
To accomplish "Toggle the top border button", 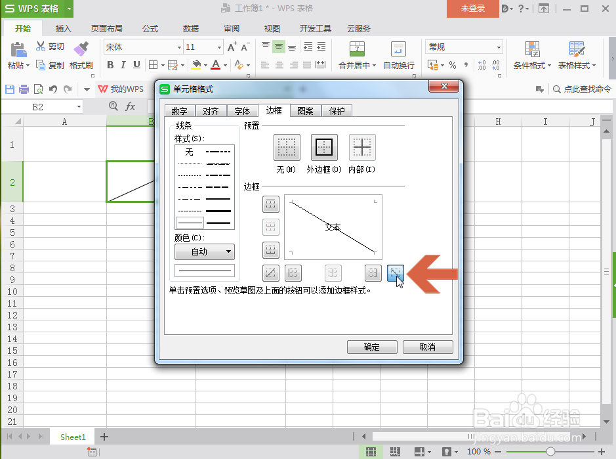I will [x=271, y=204].
